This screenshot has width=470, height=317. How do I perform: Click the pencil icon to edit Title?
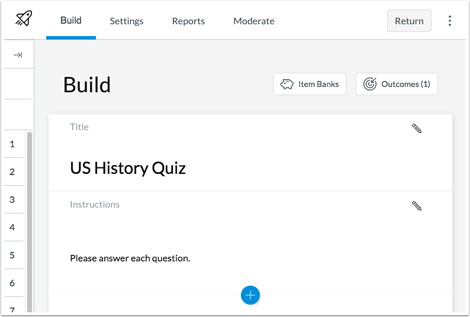(x=417, y=128)
